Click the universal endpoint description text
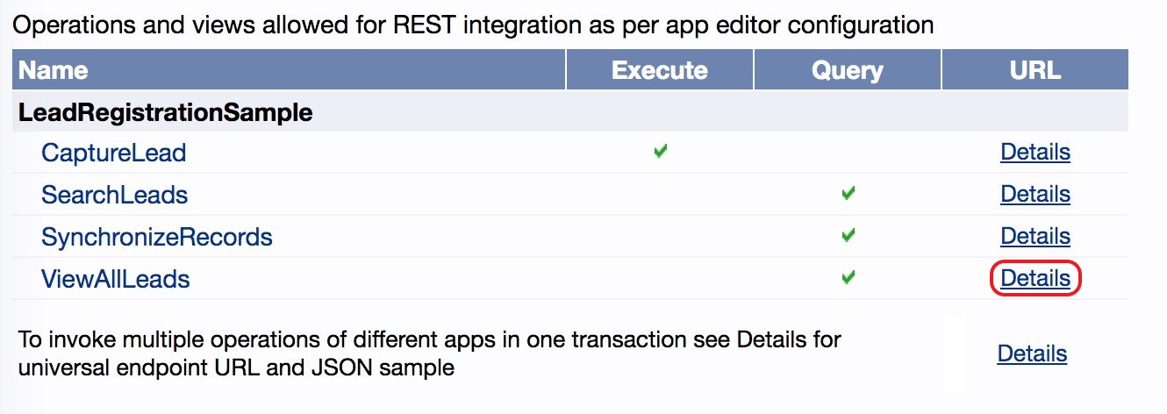The width and height of the screenshot is (1167, 414). (429, 353)
